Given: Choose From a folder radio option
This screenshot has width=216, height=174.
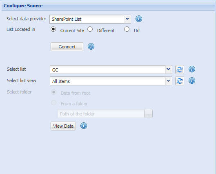Looking at the screenshot, I should (x=53, y=102).
